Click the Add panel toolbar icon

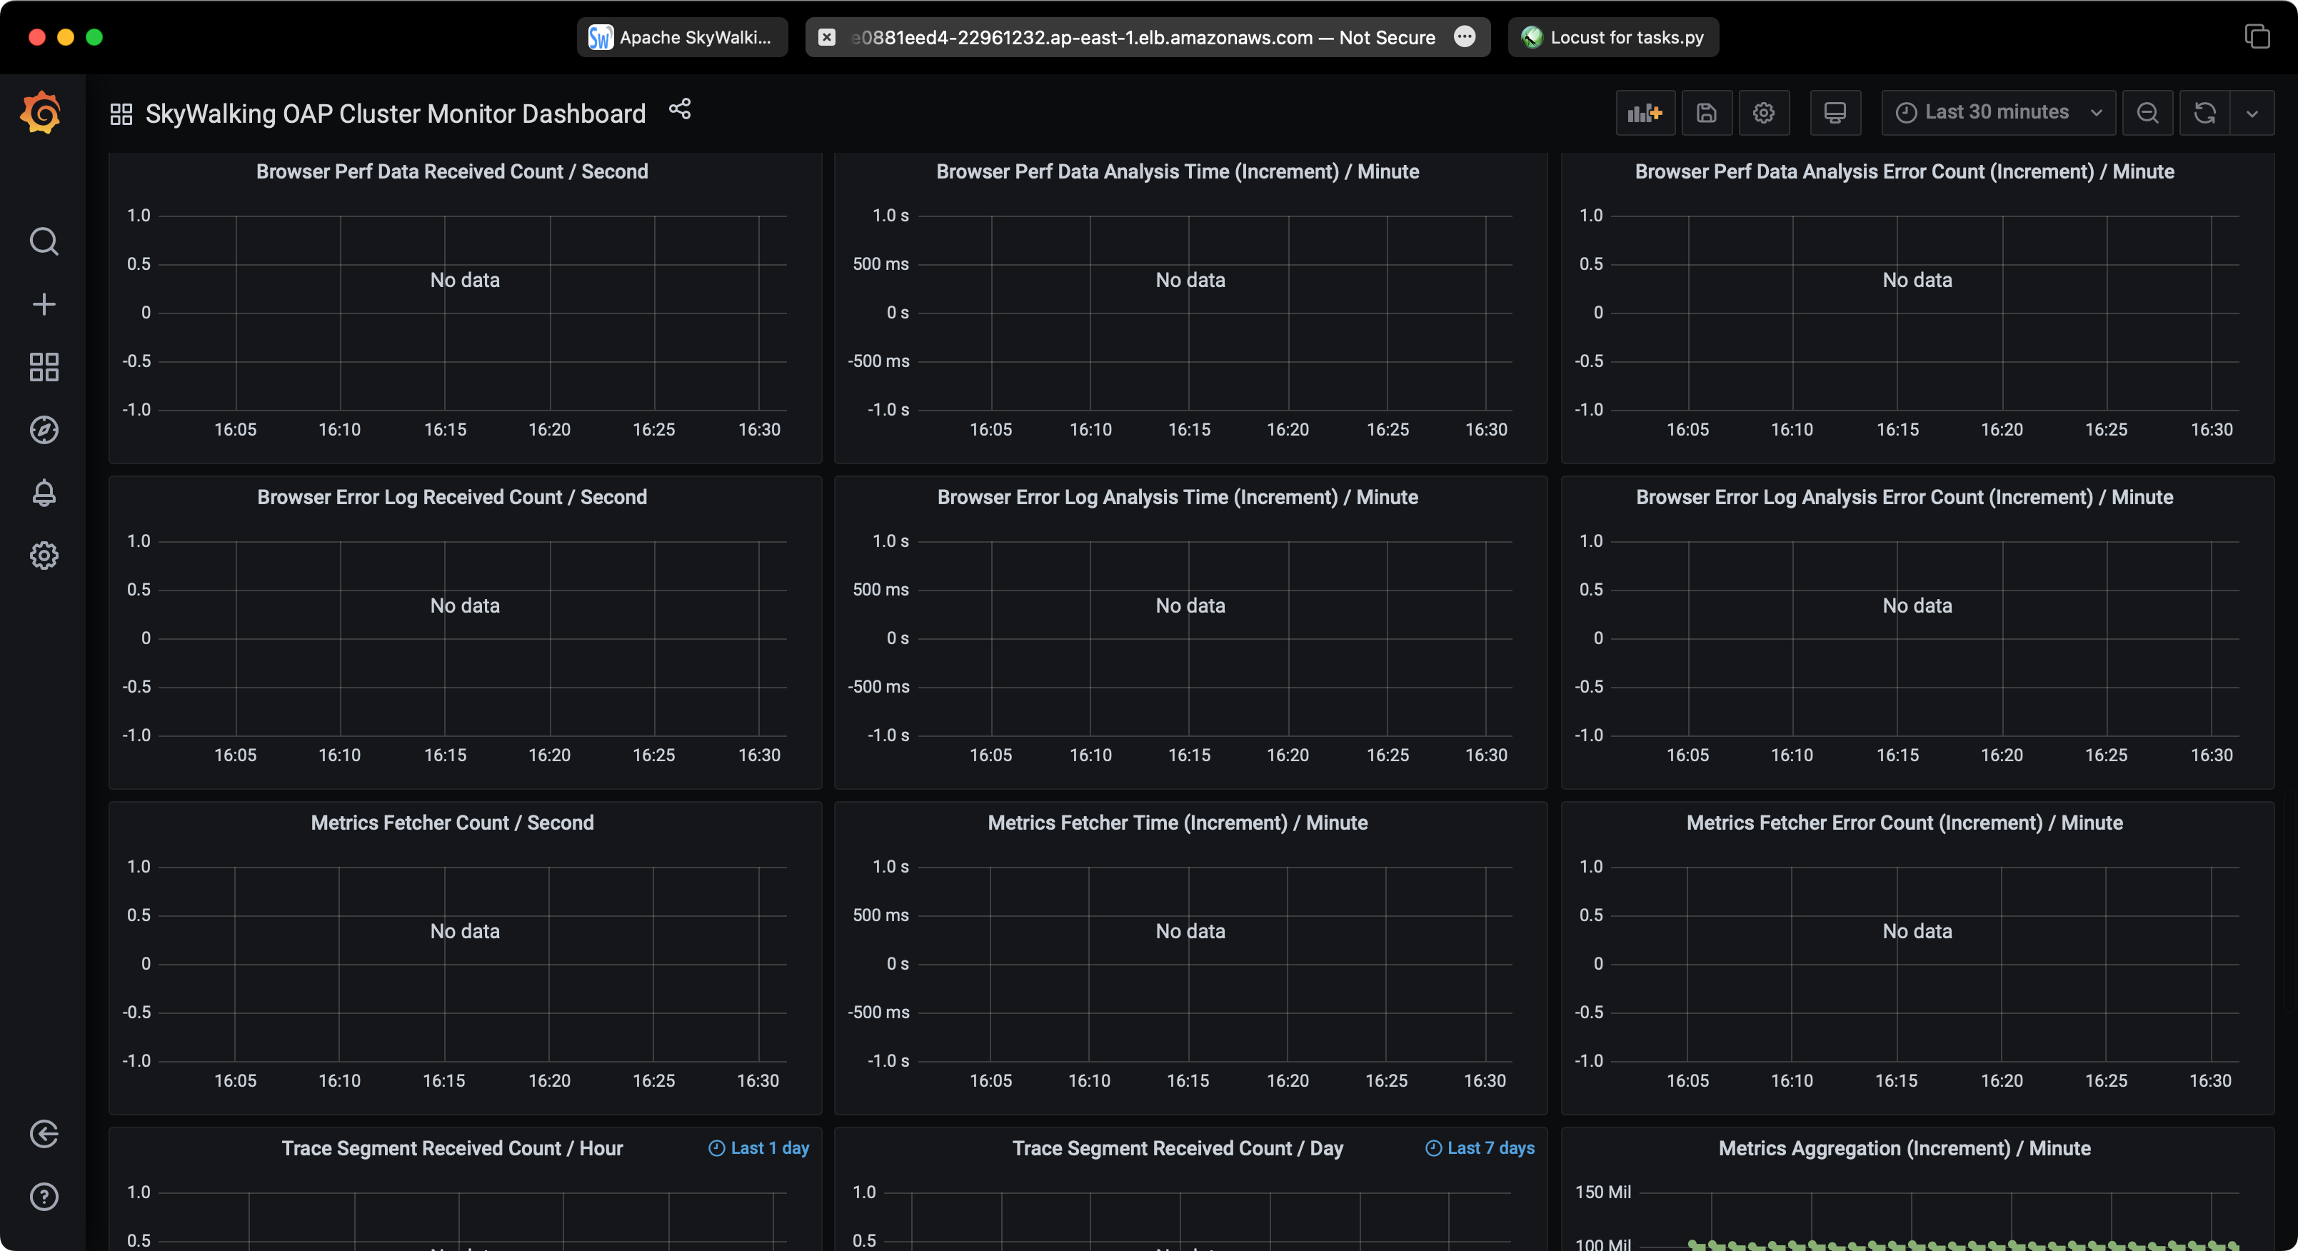point(1644,114)
